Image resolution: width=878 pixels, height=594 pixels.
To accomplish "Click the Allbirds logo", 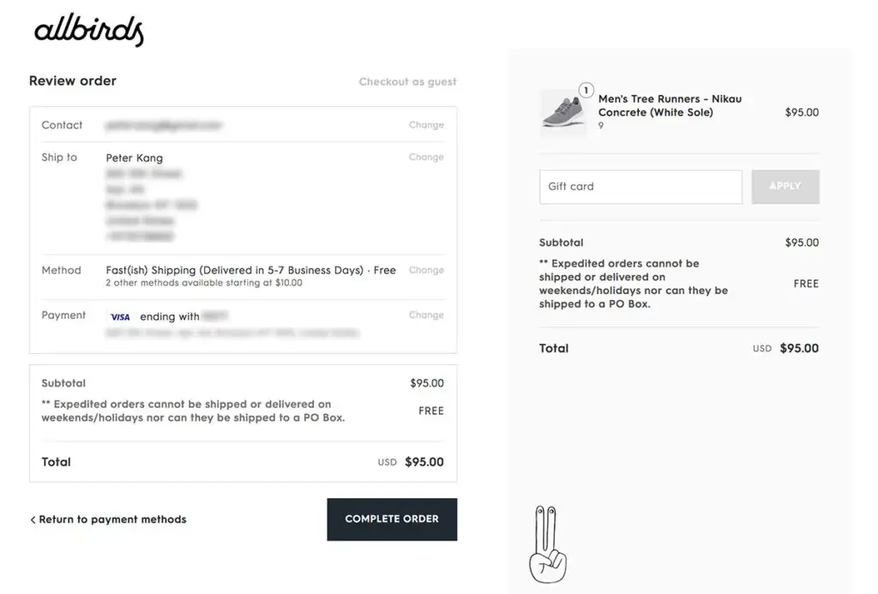I will point(87,31).
